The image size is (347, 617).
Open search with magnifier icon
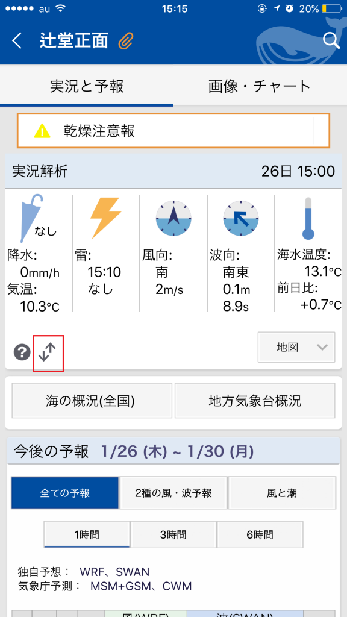[331, 40]
